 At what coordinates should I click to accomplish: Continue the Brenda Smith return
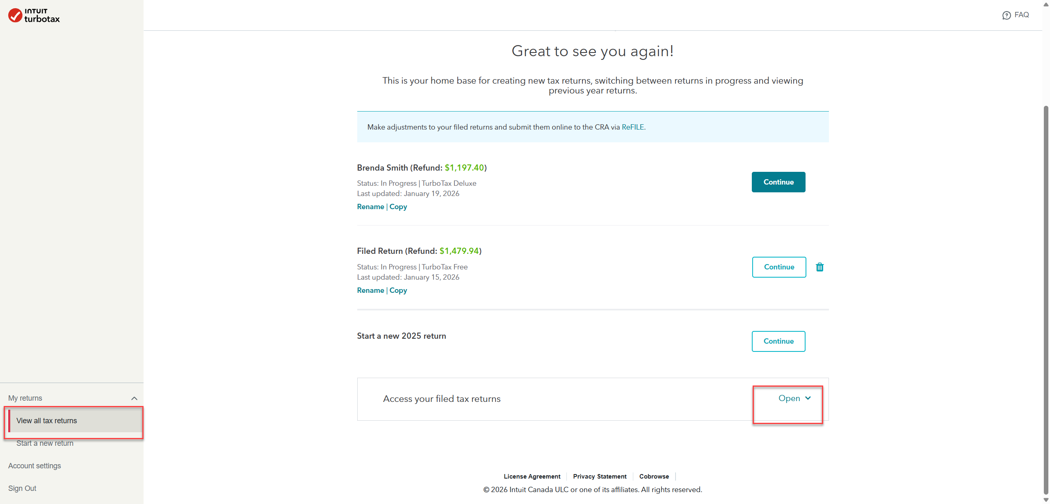coord(778,182)
